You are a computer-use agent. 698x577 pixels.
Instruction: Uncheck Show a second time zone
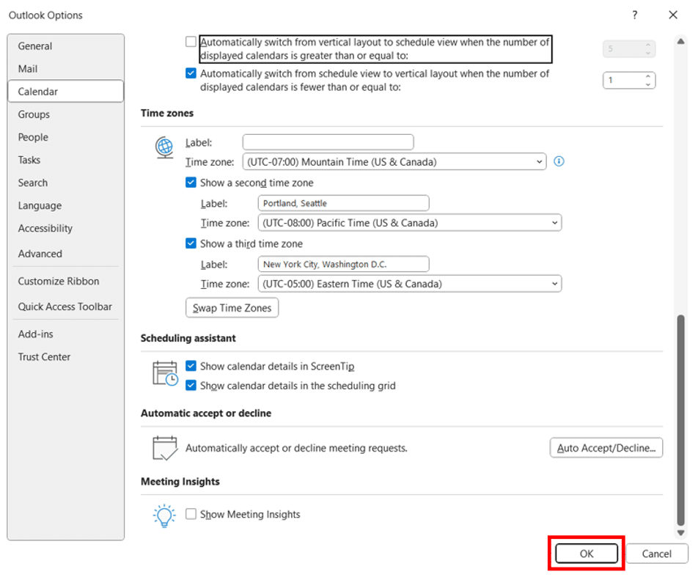pyautogui.click(x=191, y=183)
